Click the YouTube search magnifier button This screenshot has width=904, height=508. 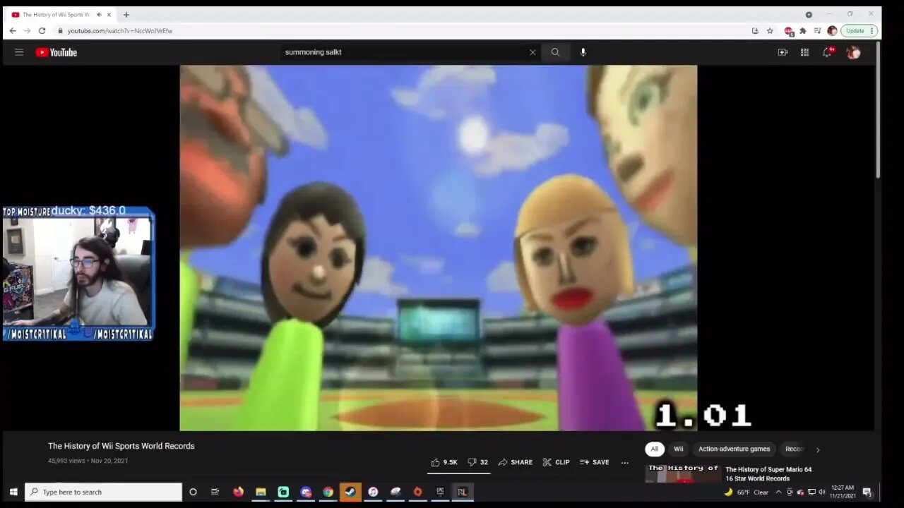[x=555, y=52]
